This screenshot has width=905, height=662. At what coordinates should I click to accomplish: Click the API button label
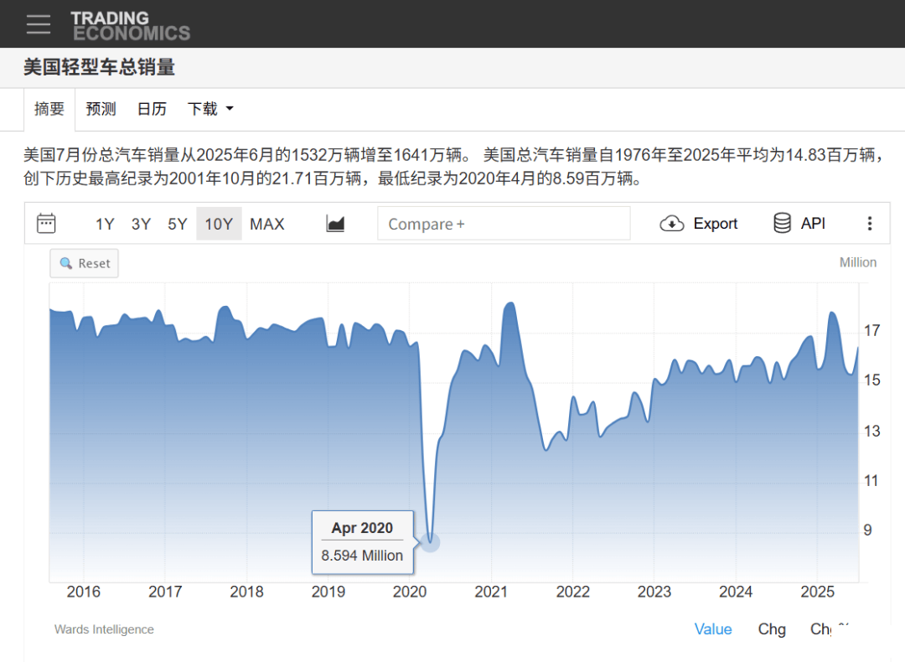pos(813,224)
